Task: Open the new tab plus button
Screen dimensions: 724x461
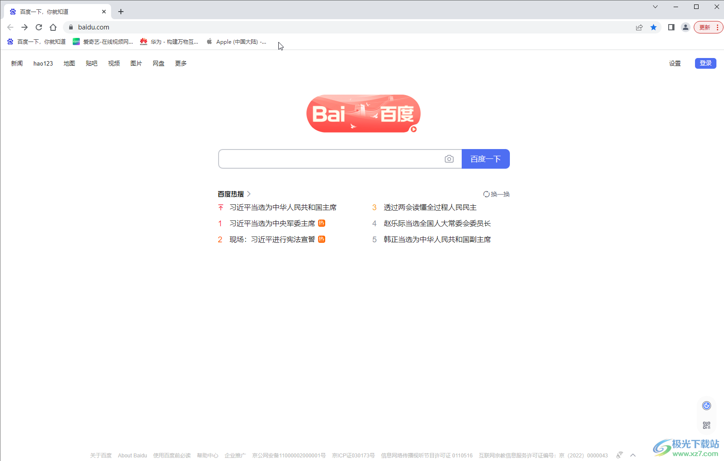Action: pos(121,12)
